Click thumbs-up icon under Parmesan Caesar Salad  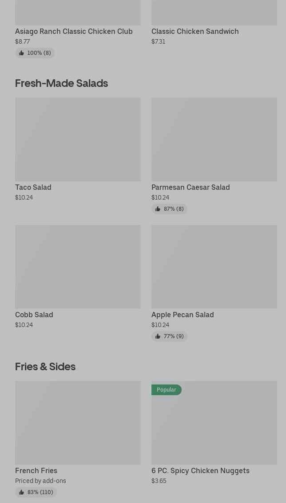pyautogui.click(x=158, y=209)
